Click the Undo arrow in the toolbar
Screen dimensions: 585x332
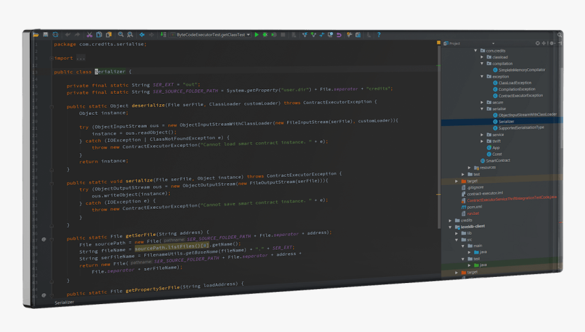68,35
